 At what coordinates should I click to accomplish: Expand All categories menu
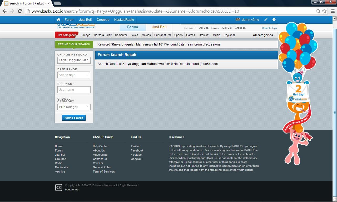coord(264,35)
